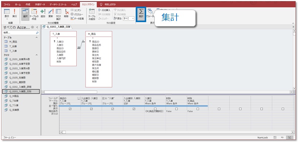Collapse the ribbon with the chevron
The image size is (299, 143).
click(293, 23)
